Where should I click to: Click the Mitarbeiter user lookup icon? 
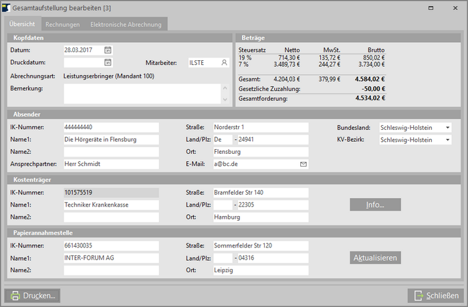coord(225,63)
